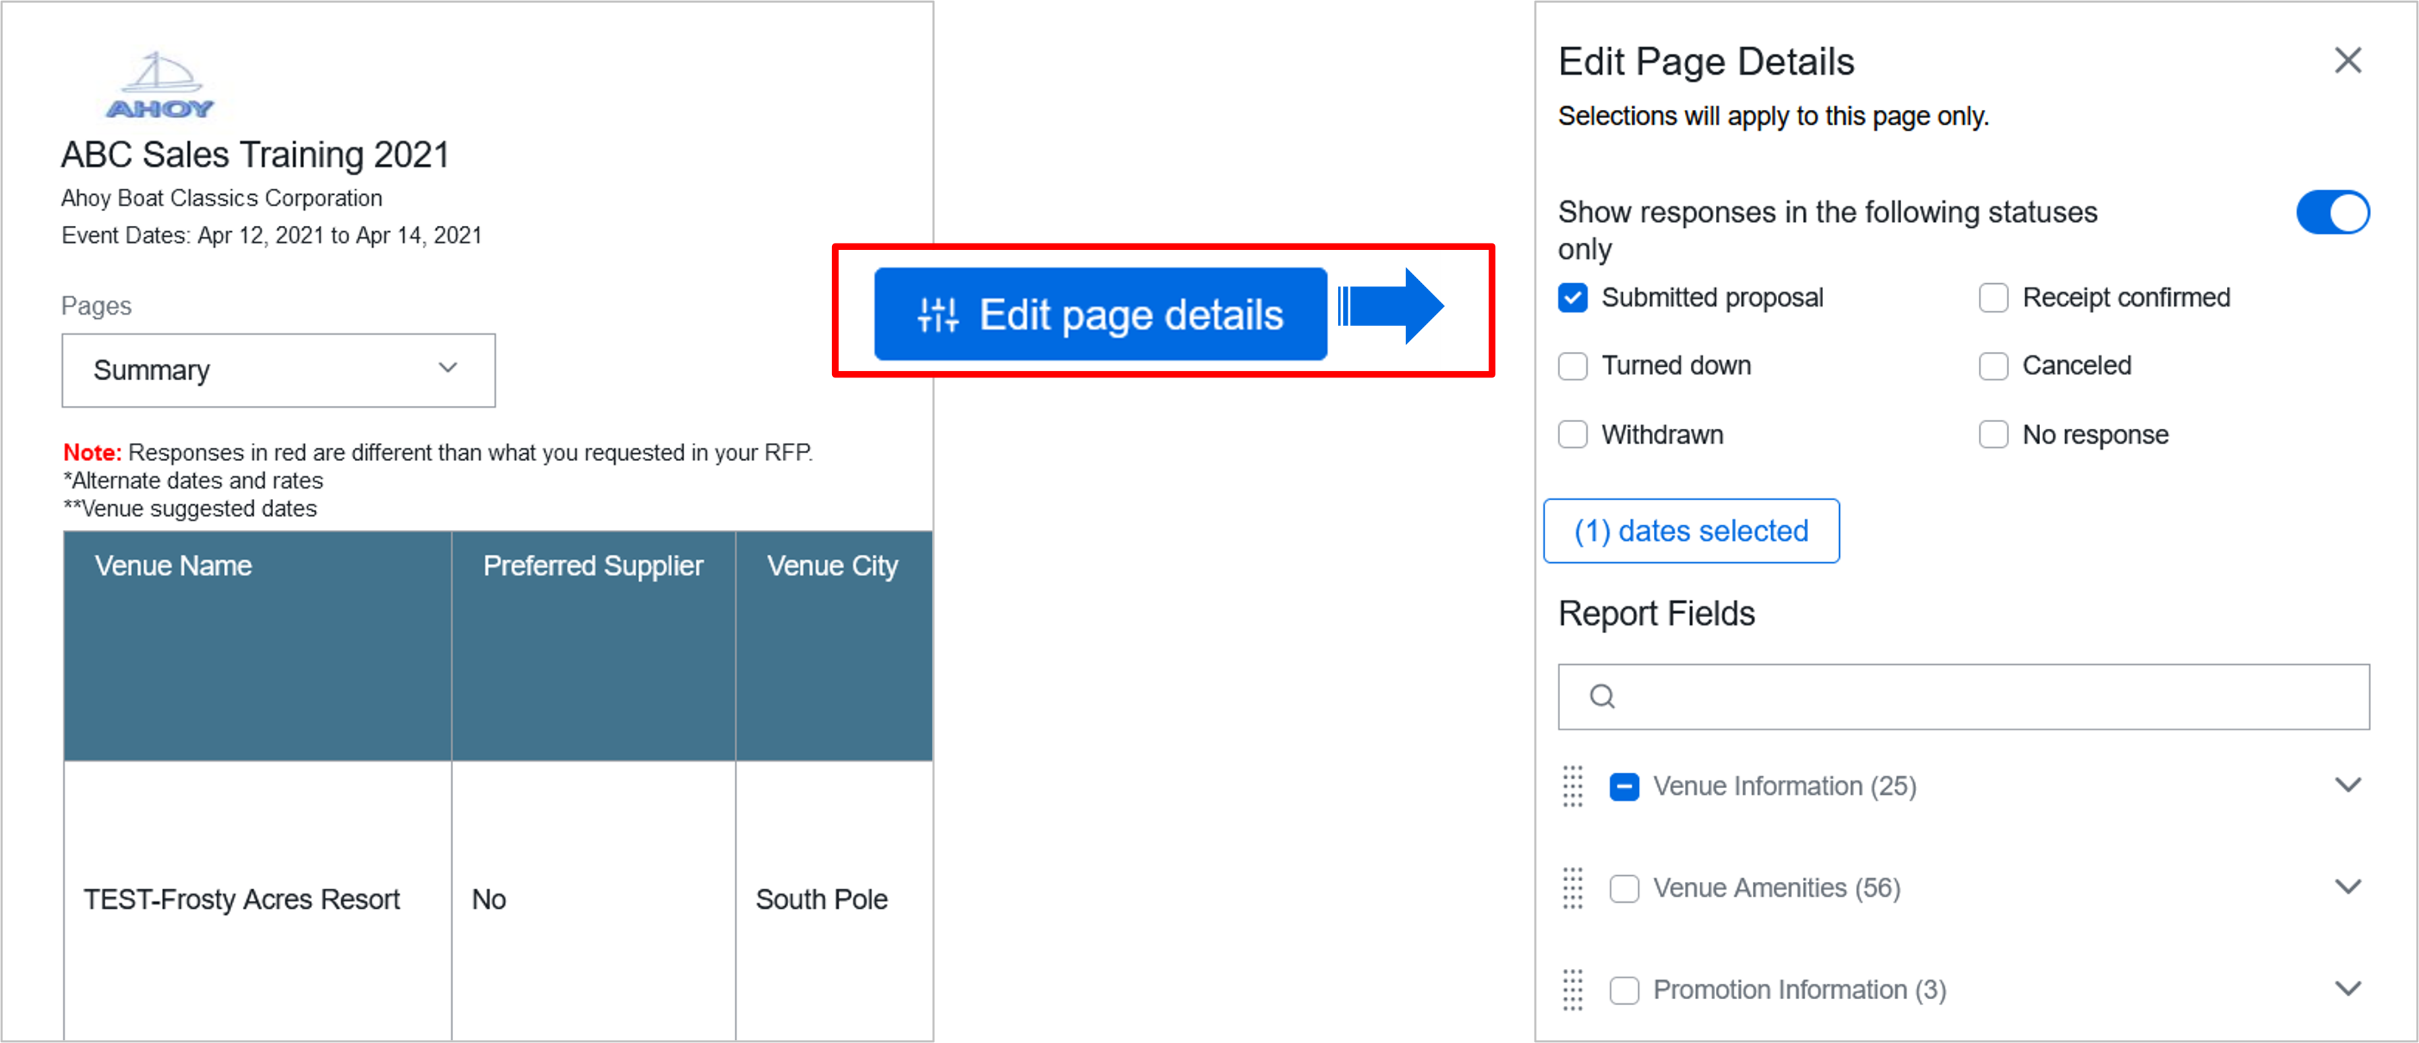
Task: Expand the Promotion Information section
Action: pyautogui.click(x=2349, y=988)
